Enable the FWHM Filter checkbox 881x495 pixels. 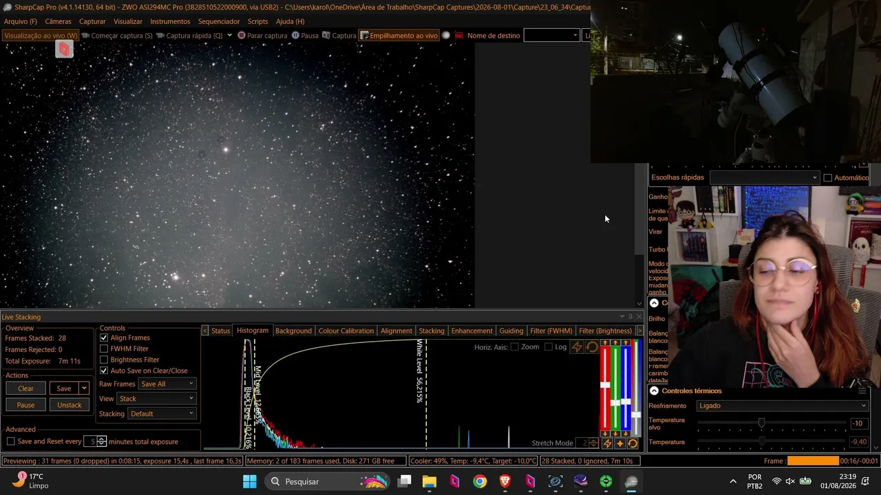(104, 349)
